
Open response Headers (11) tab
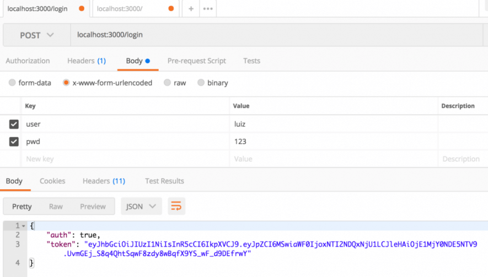point(104,181)
